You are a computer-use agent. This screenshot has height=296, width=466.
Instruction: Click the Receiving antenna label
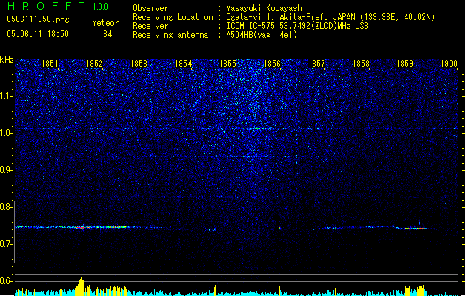pyautogui.click(x=170, y=35)
